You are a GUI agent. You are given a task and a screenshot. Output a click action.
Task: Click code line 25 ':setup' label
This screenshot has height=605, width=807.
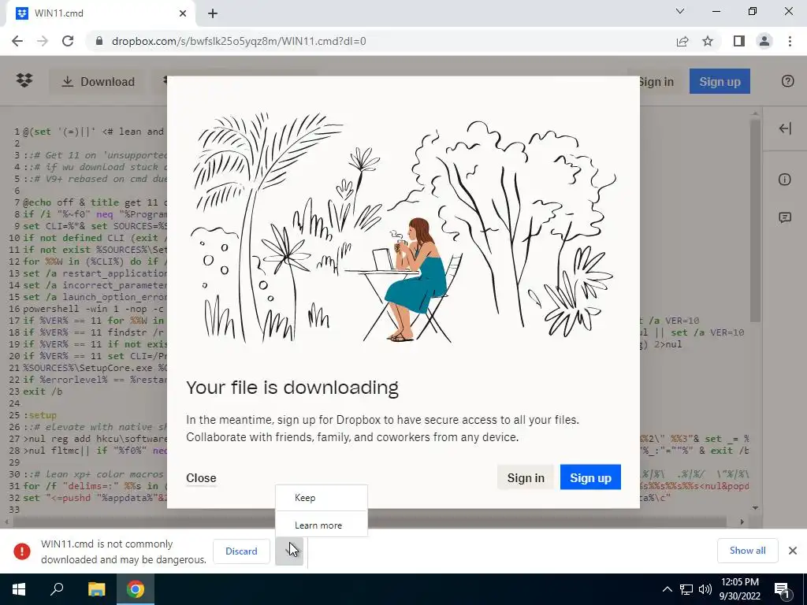point(40,415)
